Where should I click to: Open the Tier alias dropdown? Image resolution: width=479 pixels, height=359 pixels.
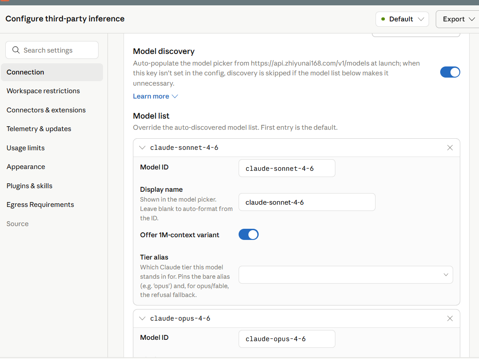click(x=346, y=275)
